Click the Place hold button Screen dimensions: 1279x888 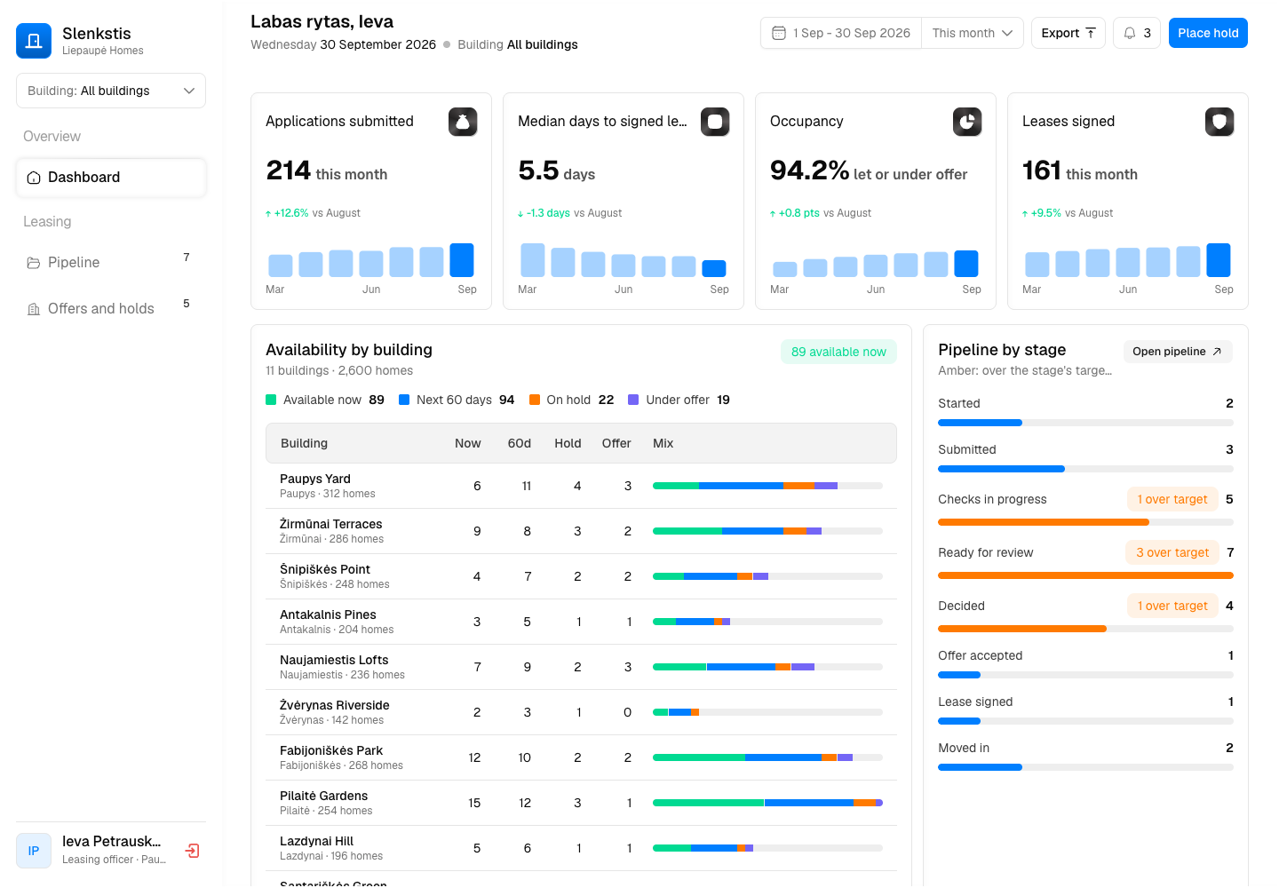1208,33
